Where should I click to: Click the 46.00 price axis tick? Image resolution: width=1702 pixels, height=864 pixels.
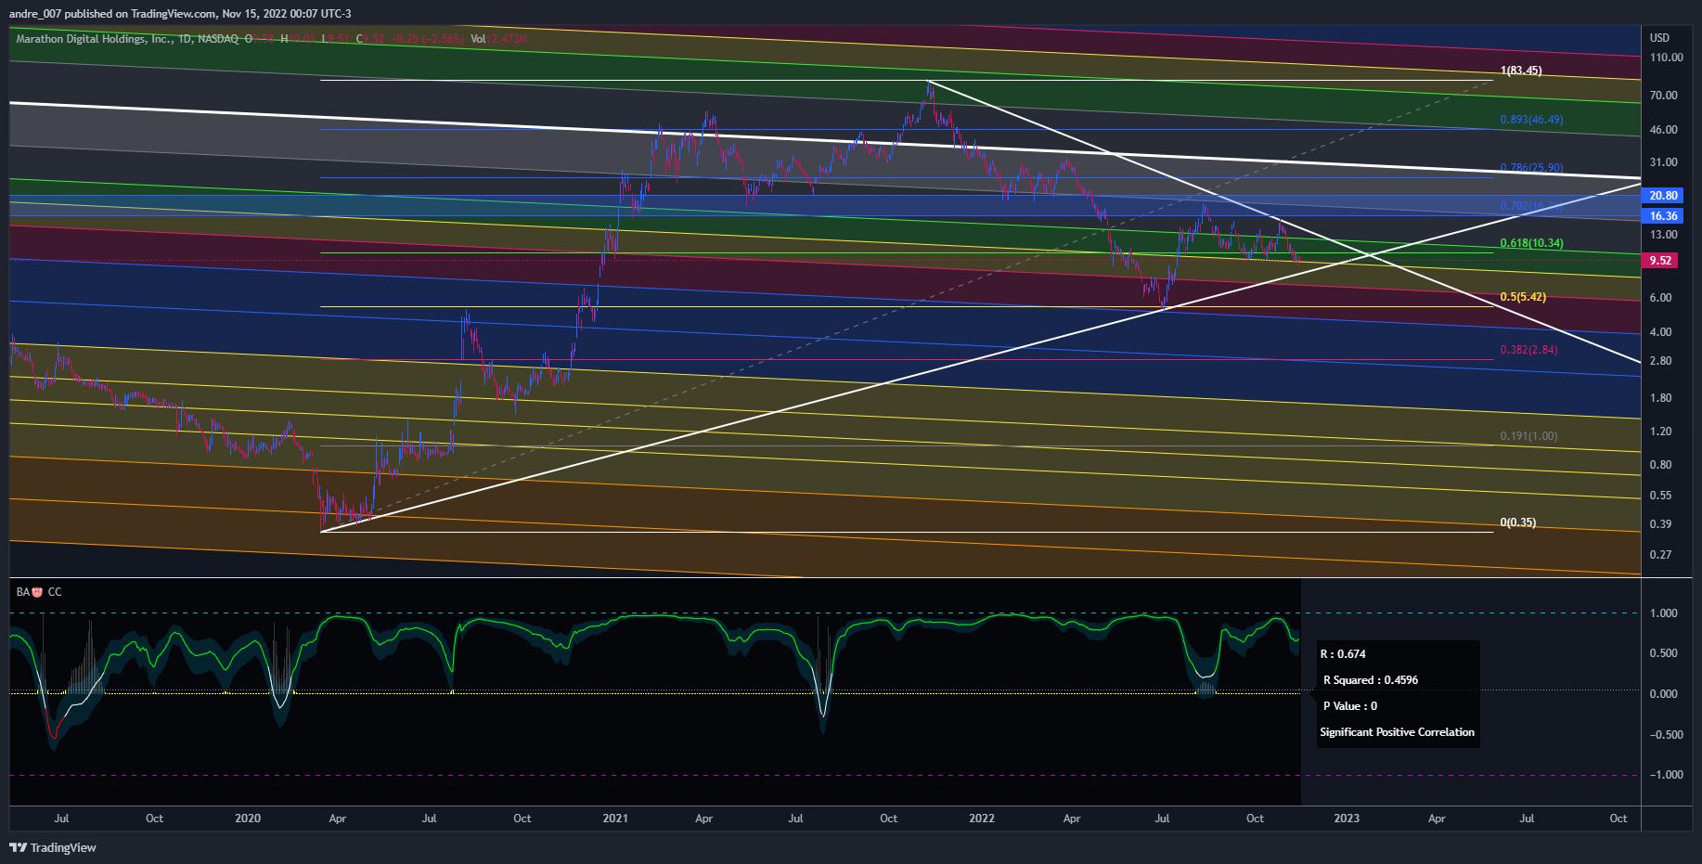pos(1663,130)
